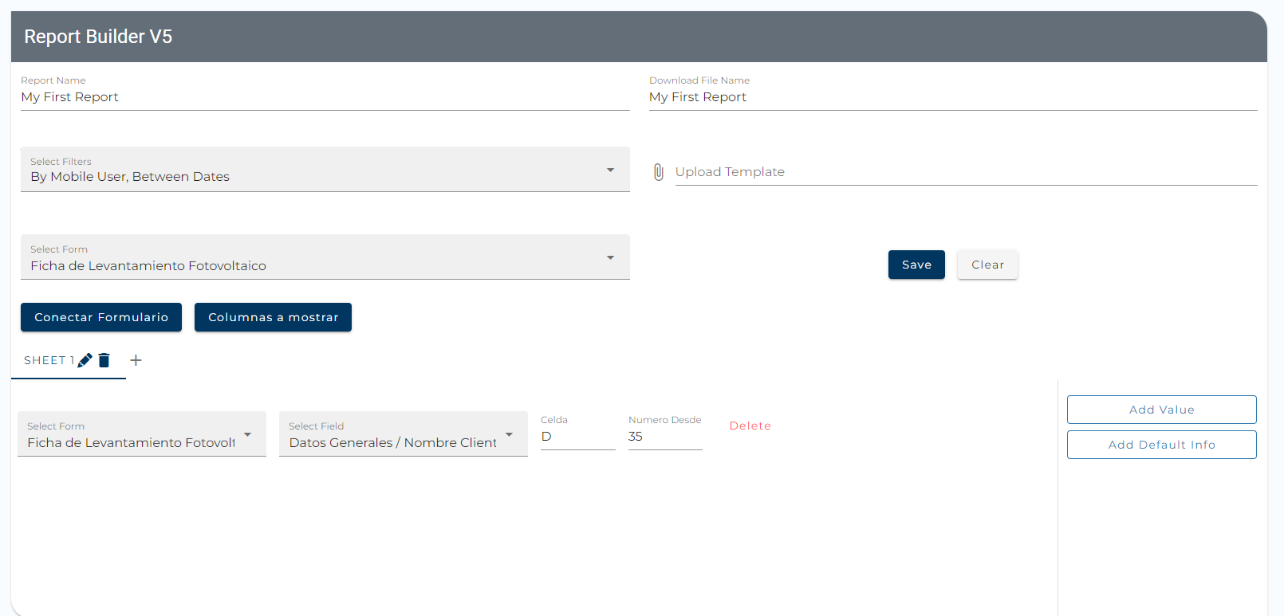Click the Conectar Formulario button
The image size is (1284, 616).
click(x=101, y=317)
